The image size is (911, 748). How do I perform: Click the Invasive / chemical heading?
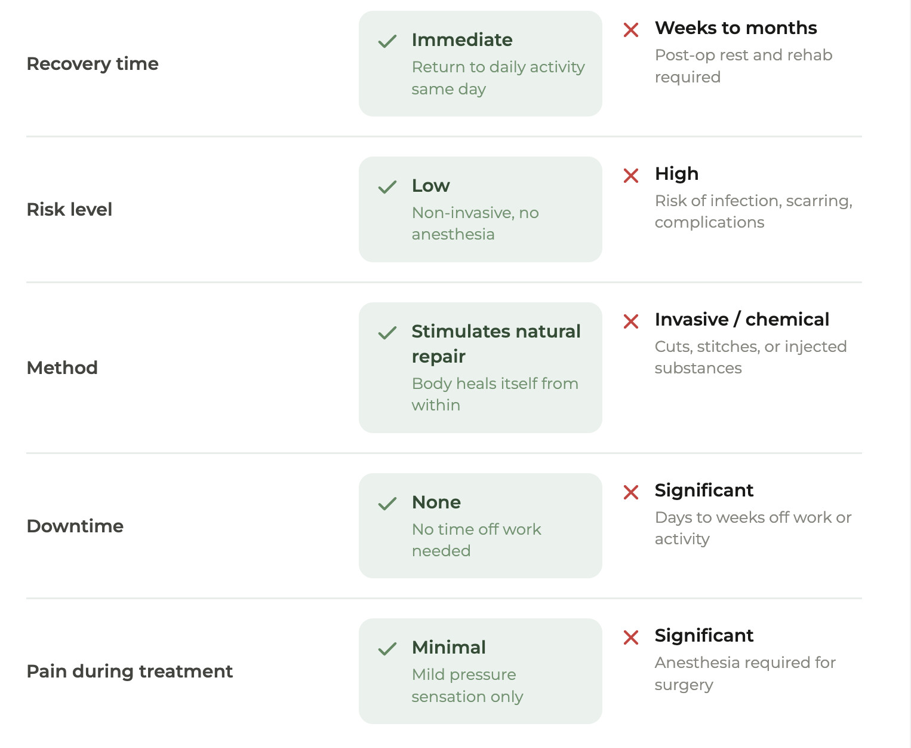[741, 319]
